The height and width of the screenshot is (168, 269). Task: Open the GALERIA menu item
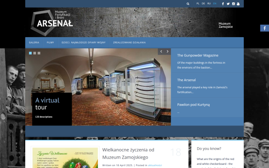coord(34,43)
